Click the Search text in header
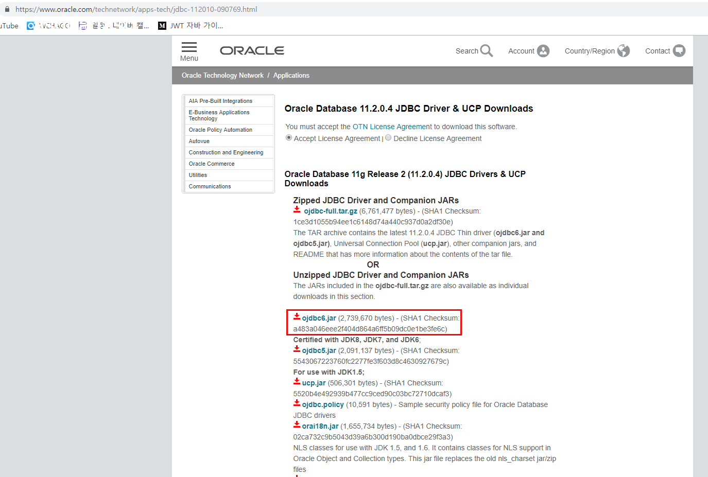This screenshot has width=708, height=477. [x=467, y=51]
